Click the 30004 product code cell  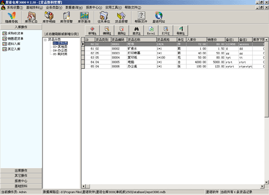[119, 57]
